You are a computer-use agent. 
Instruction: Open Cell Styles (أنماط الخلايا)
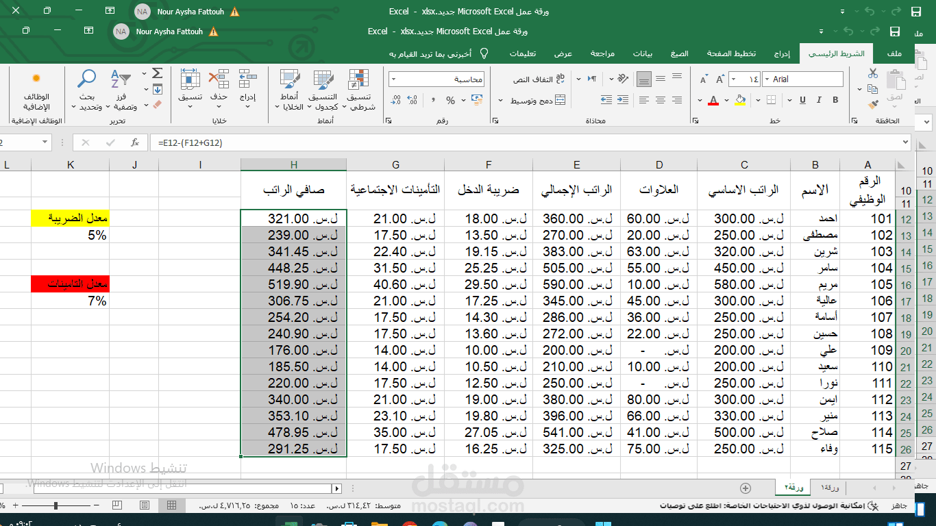click(291, 90)
